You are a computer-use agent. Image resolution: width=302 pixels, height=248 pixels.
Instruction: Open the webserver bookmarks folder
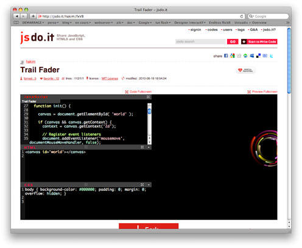click(104, 22)
